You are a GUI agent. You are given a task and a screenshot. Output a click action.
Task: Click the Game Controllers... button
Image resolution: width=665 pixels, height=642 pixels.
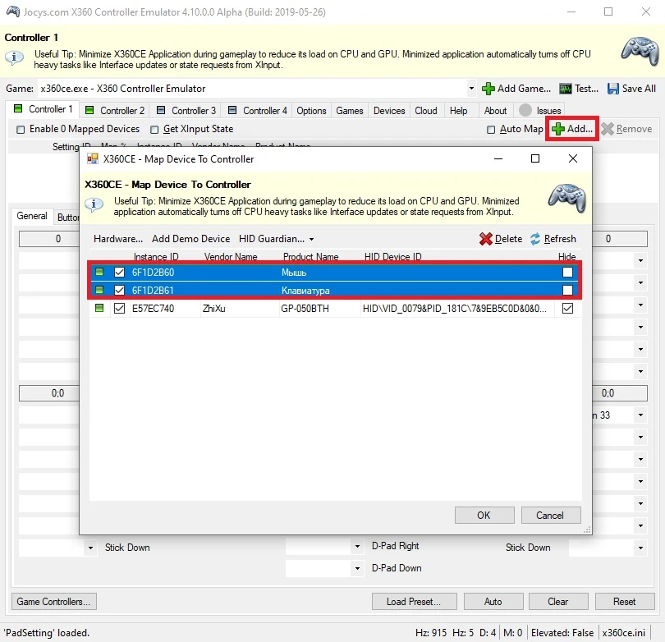coord(54,601)
